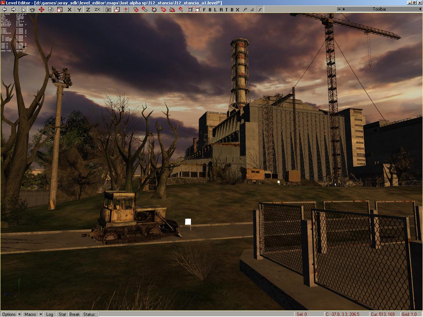Switch to Left view with L button
Screen dimensions: 423x317
pyautogui.click(x=215, y=10)
